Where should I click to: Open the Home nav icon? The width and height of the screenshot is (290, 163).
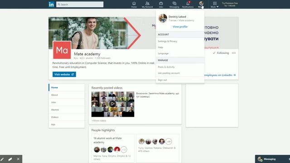tap(134, 5)
